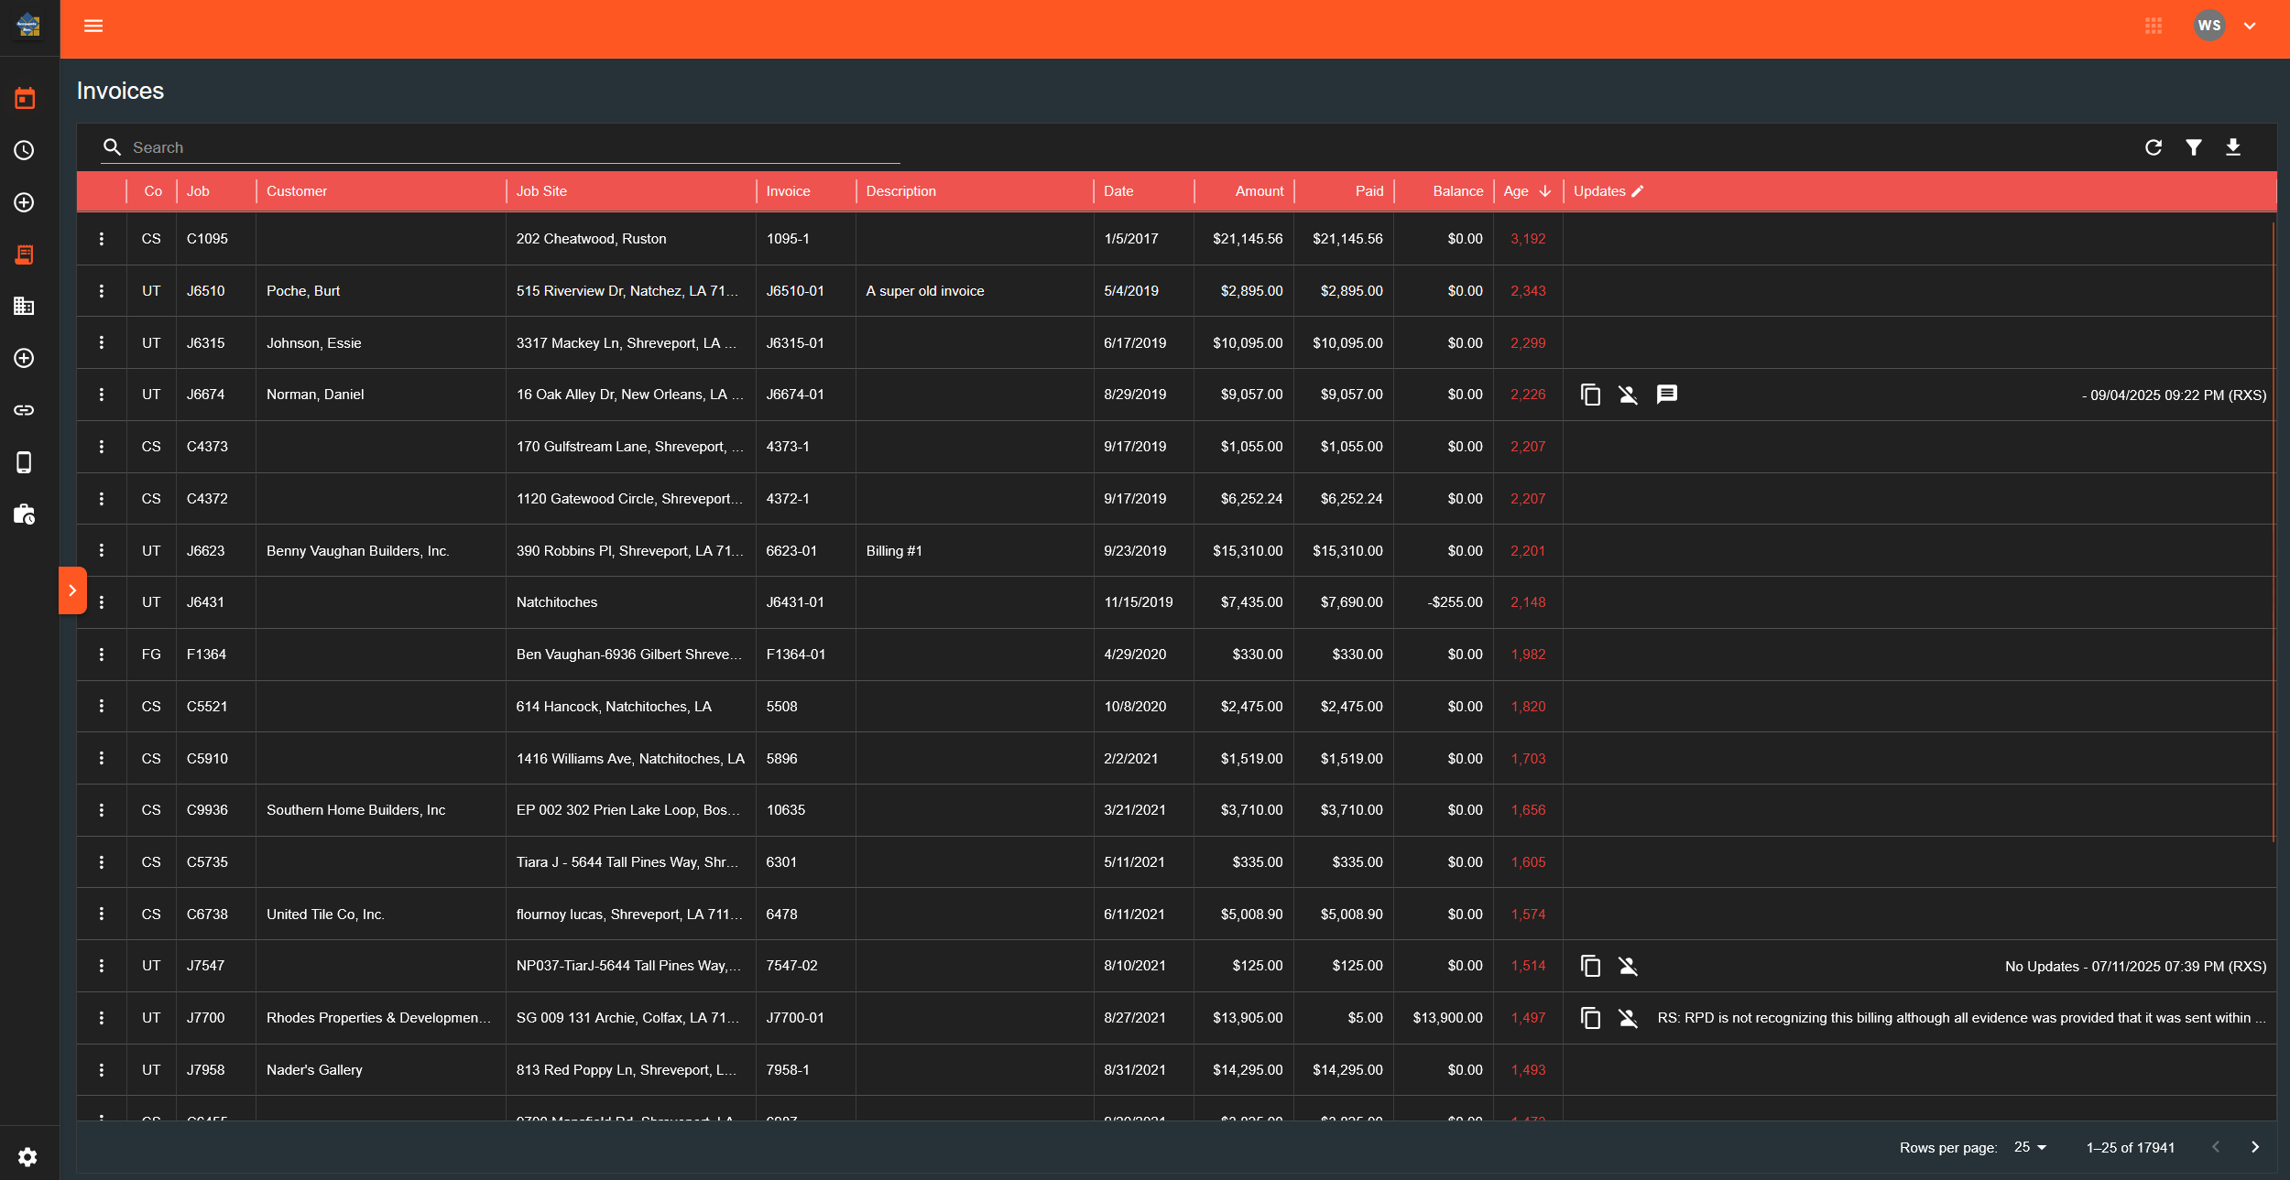Toggle the sort direction on the Age column

click(1543, 191)
